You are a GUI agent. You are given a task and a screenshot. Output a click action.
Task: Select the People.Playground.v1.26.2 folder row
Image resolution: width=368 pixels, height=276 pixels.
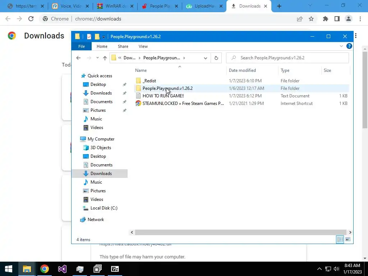(242, 88)
